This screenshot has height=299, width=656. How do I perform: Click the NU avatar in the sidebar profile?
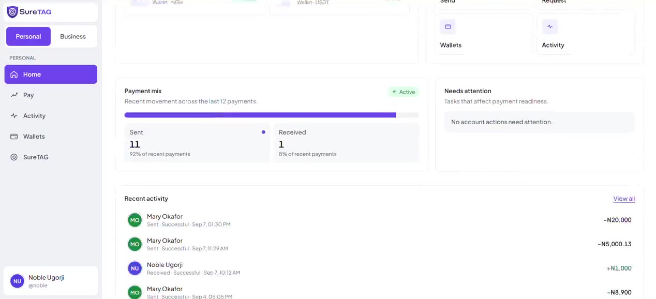(17, 281)
